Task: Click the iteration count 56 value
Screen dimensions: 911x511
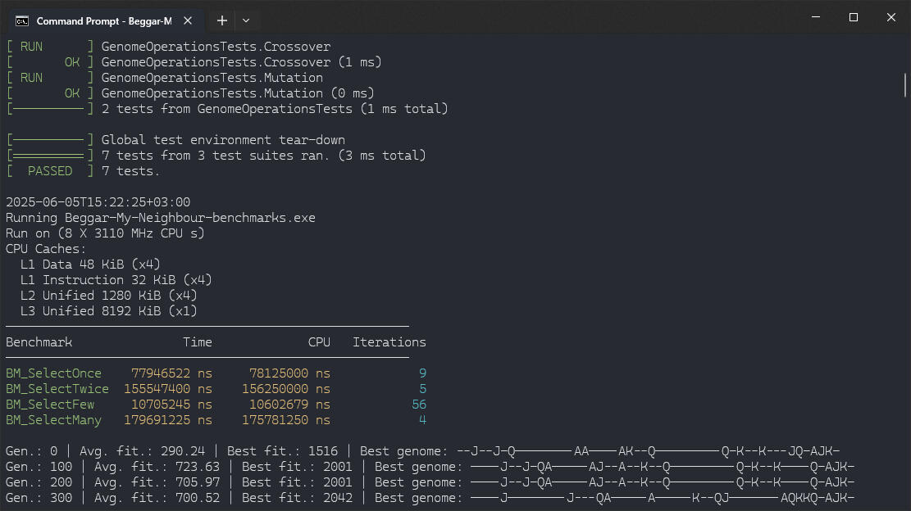Action: [x=418, y=405]
